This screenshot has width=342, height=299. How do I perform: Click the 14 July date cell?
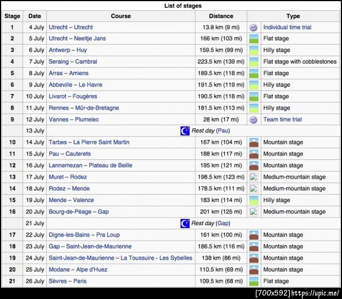pyautogui.click(x=35, y=142)
